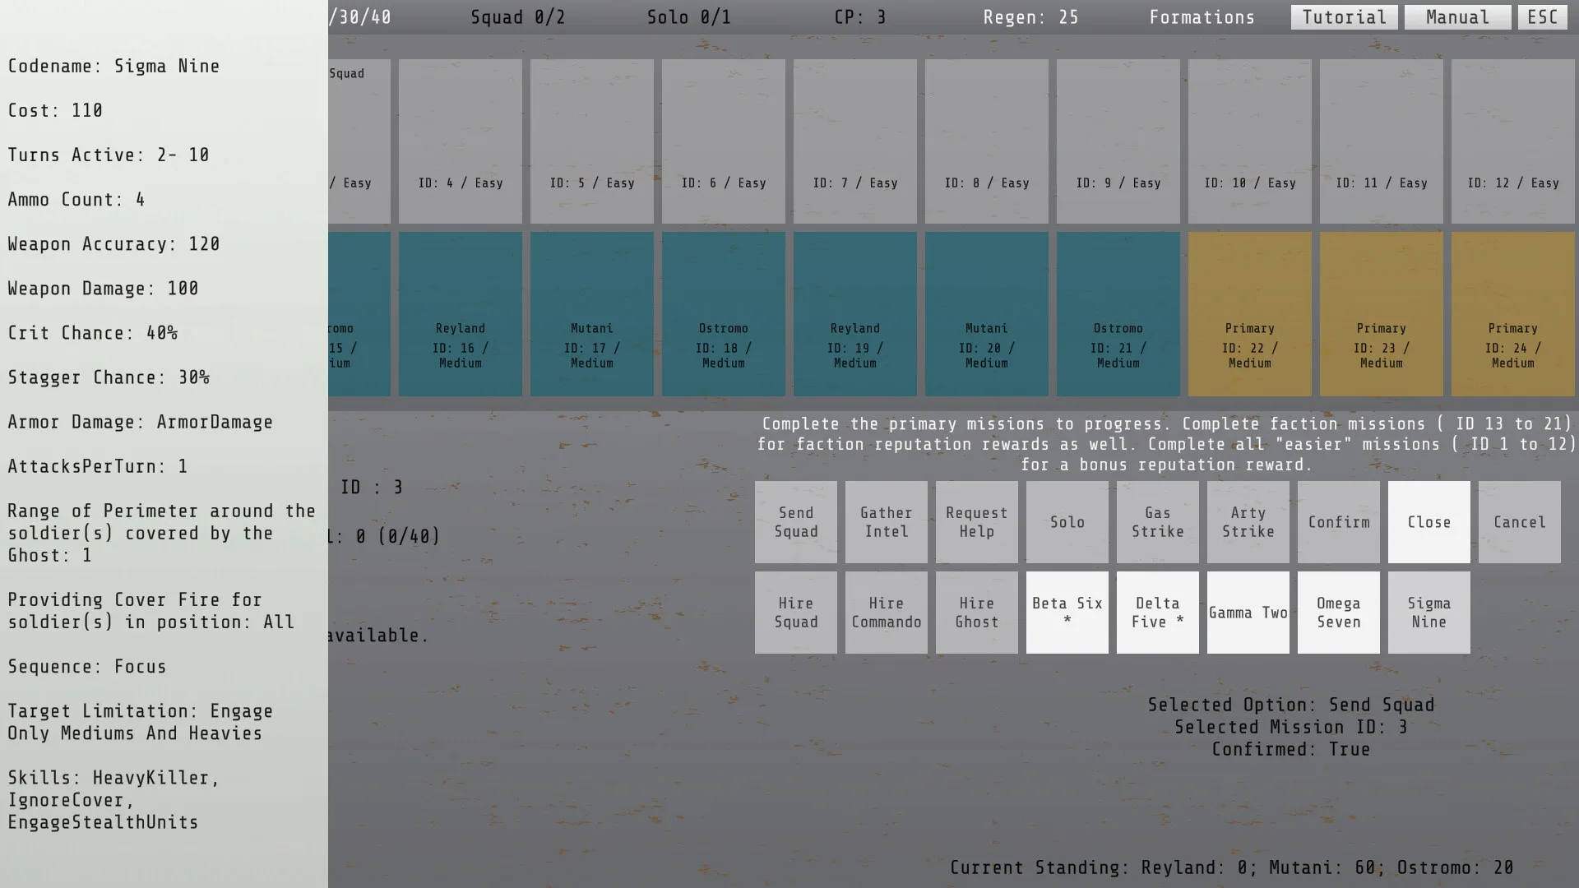Click Request Help
Viewport: 1579px width, 888px height.
tap(977, 522)
